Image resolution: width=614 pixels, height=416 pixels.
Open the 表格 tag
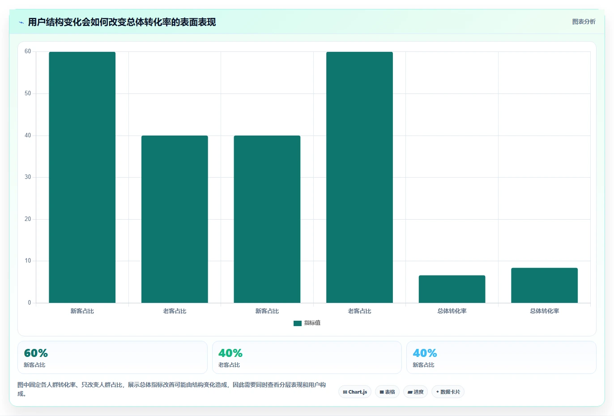click(387, 392)
